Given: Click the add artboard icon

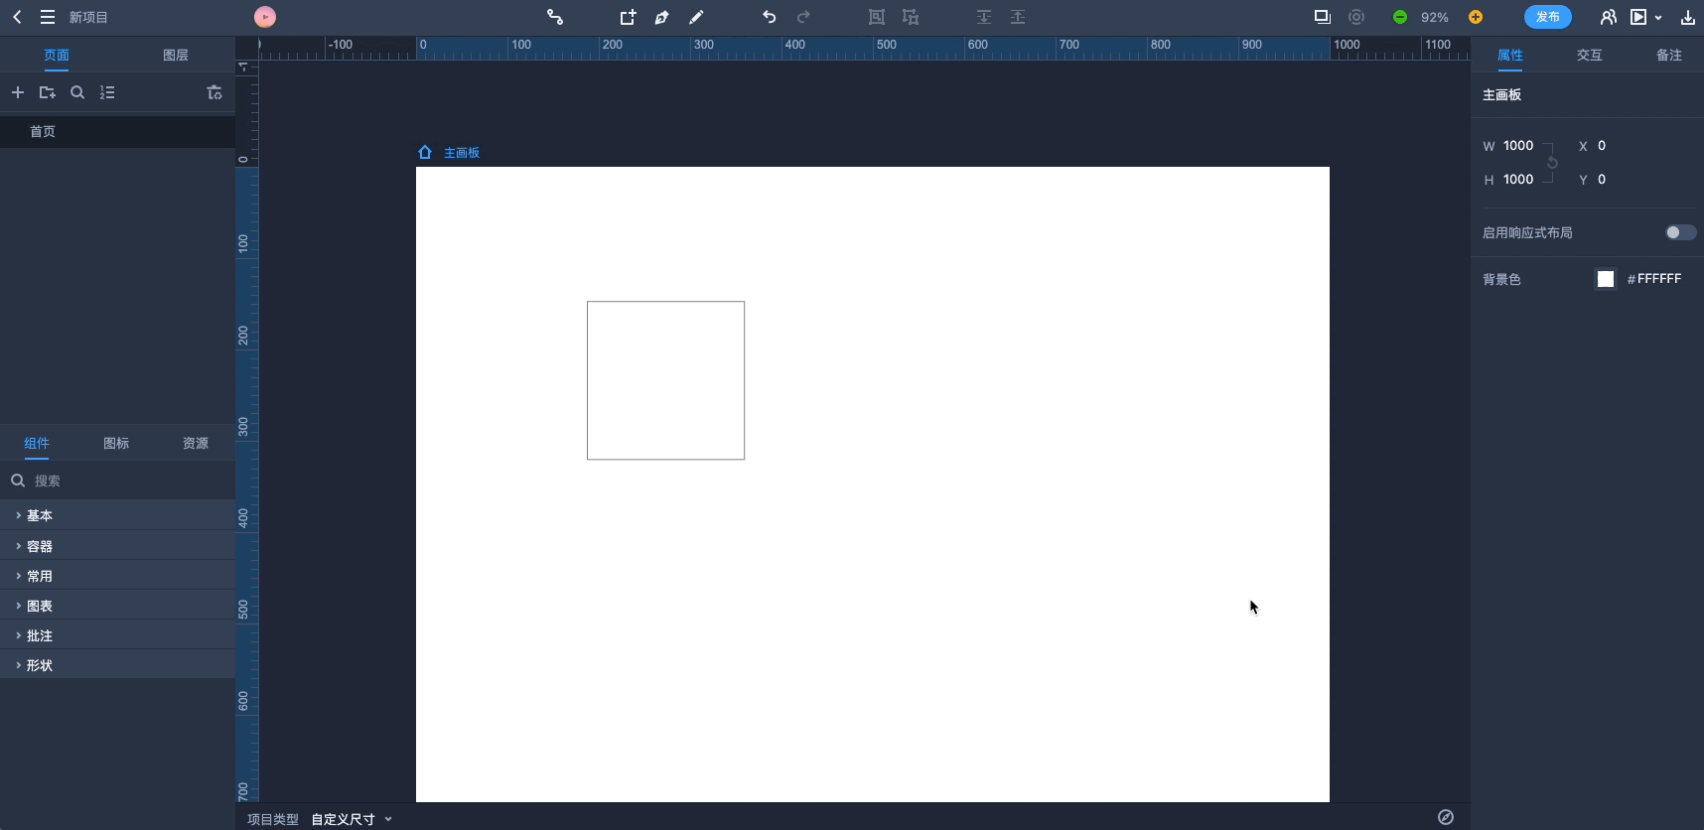Looking at the screenshot, I should coord(628,17).
